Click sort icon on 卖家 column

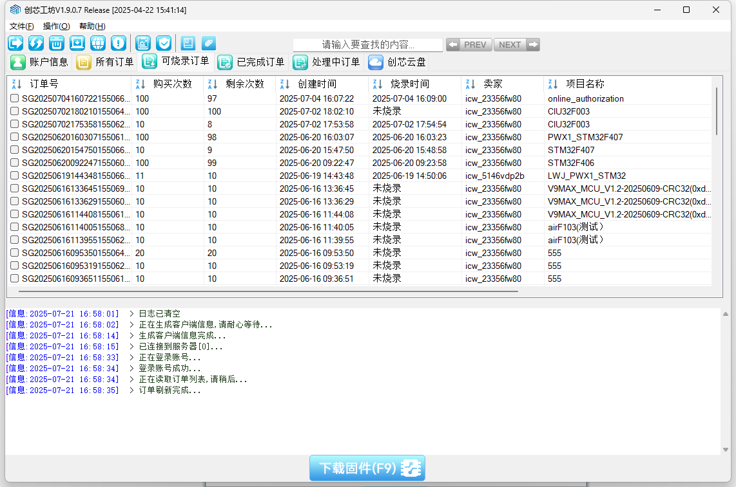(470, 84)
